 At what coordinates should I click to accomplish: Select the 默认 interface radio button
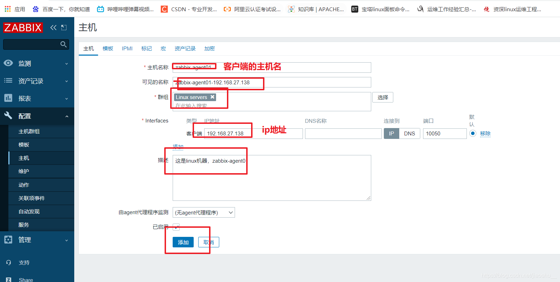pos(473,133)
